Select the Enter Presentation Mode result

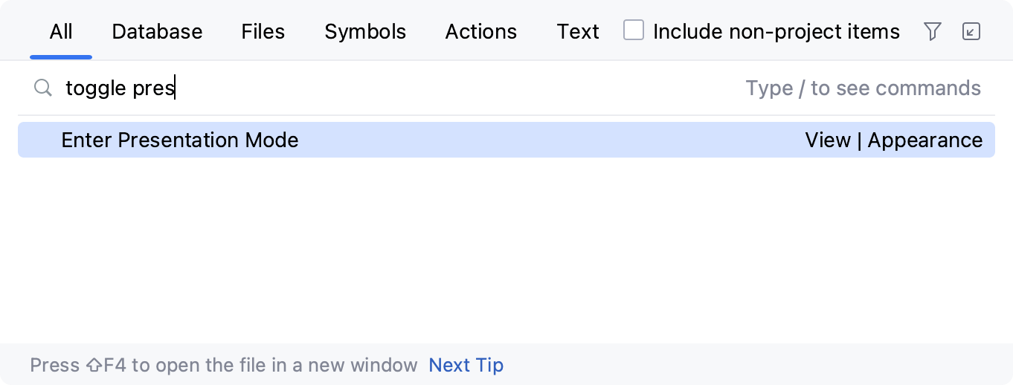[180, 140]
